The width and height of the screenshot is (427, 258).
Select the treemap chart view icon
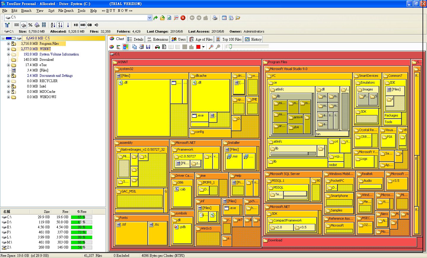126,47
